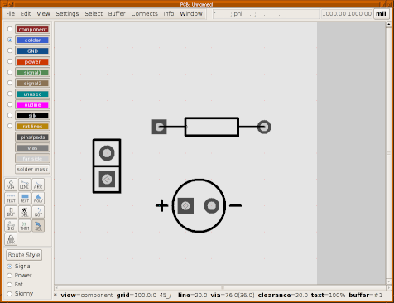
Task: Select the VIA tool
Action: [x=11, y=185]
